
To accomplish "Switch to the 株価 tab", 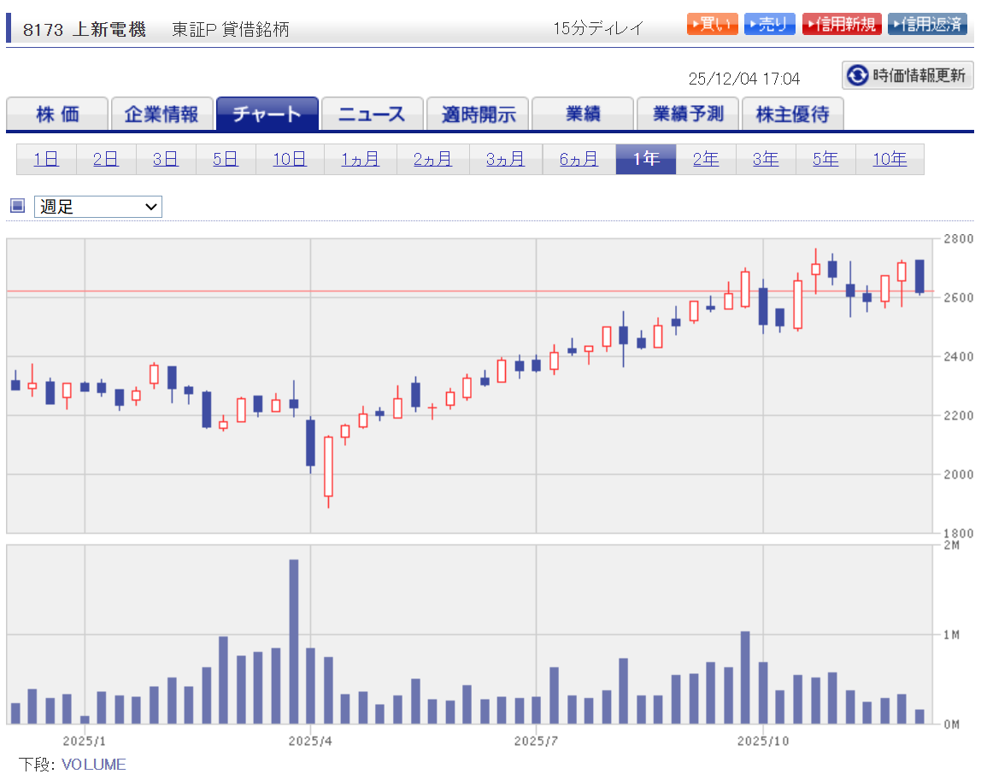I will click(x=57, y=114).
